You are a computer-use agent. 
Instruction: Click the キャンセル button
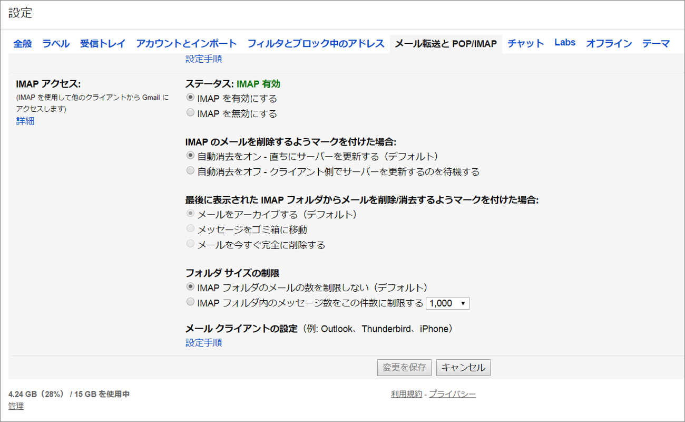pyautogui.click(x=463, y=368)
